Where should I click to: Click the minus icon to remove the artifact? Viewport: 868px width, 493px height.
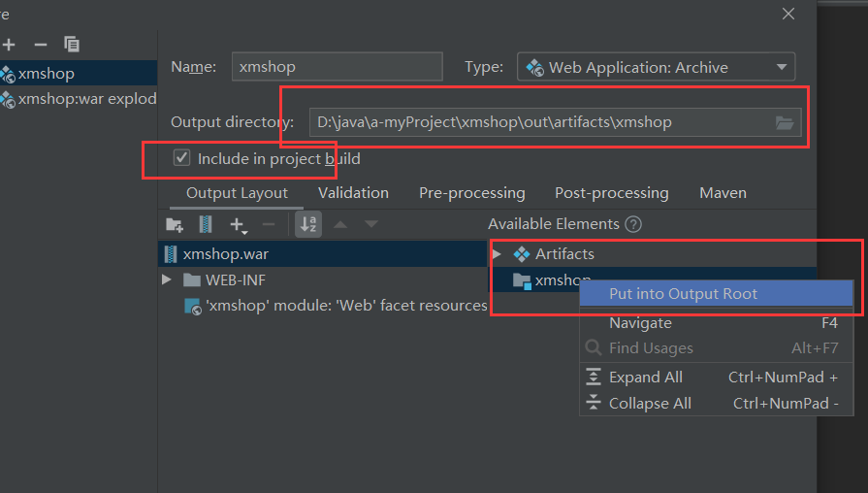coord(41,44)
